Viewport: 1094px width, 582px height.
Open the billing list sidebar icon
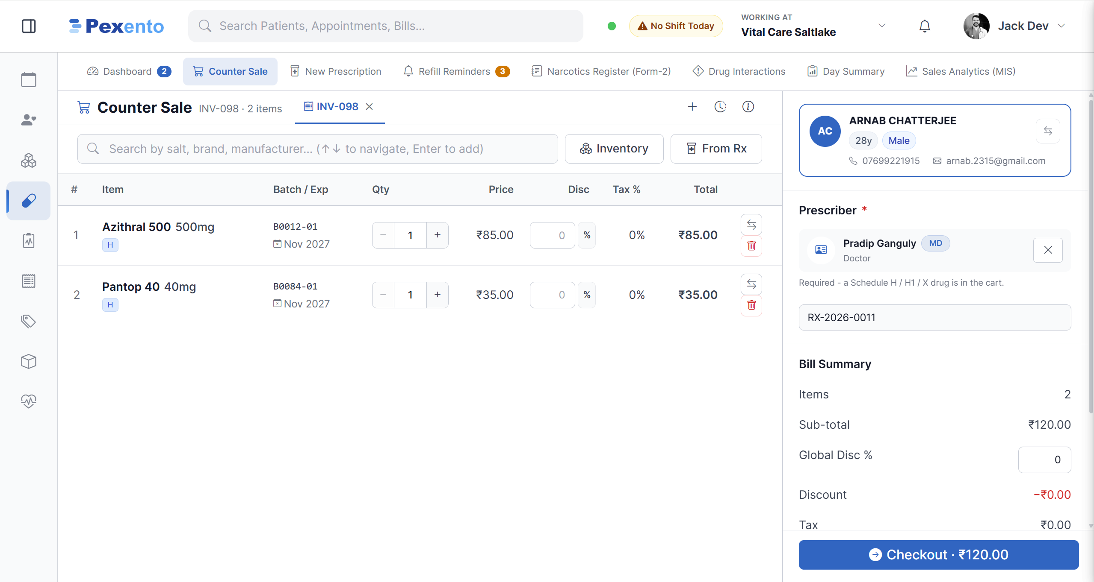pyautogui.click(x=29, y=281)
